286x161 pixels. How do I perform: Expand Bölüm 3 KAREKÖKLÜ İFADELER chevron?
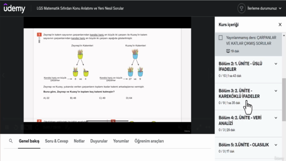pyautogui.click(x=276, y=91)
